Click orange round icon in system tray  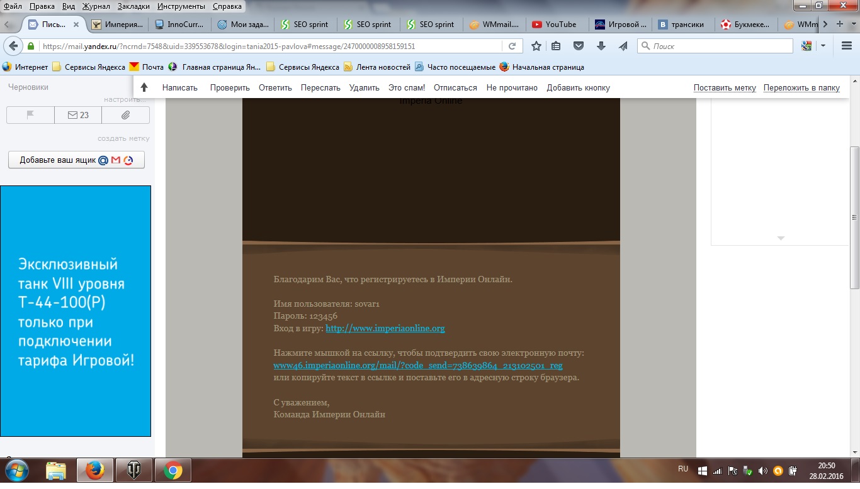coord(778,471)
